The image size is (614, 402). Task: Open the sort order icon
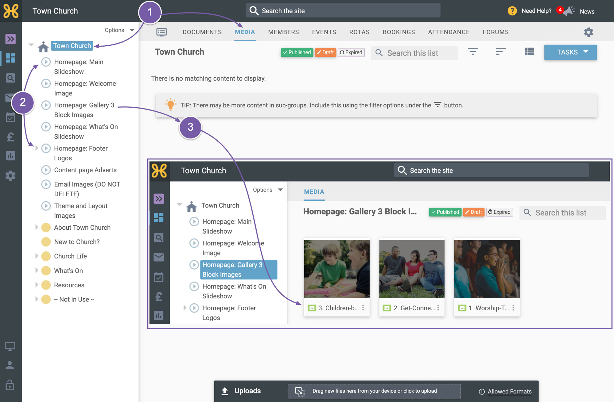pyautogui.click(x=501, y=52)
